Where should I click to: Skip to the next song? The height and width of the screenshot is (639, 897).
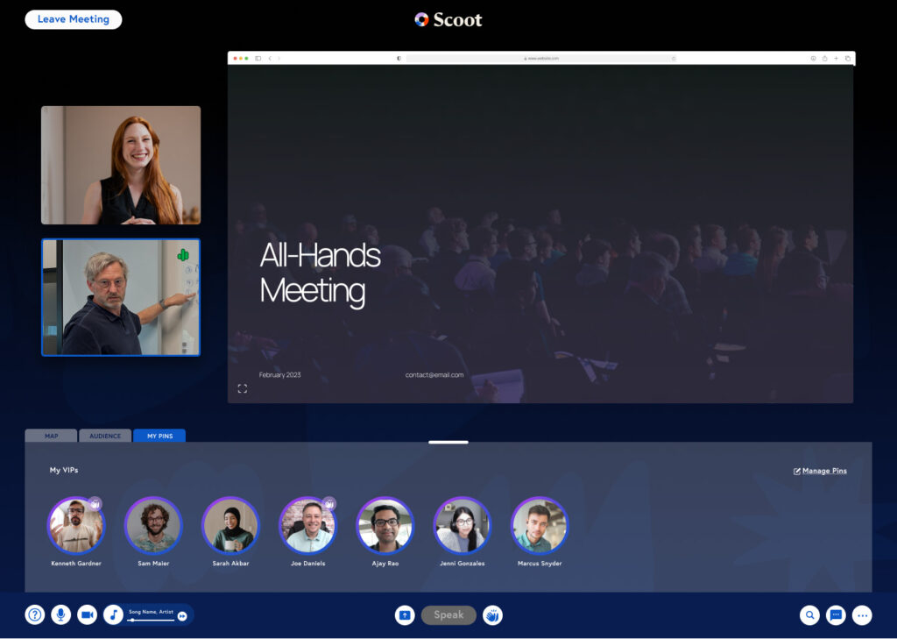point(182,616)
